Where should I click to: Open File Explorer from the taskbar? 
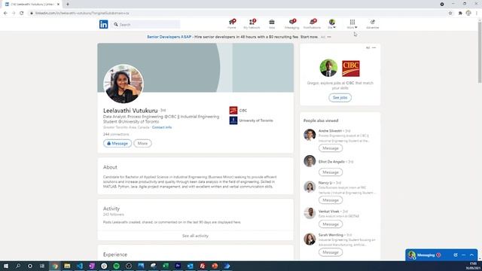coord(67,266)
